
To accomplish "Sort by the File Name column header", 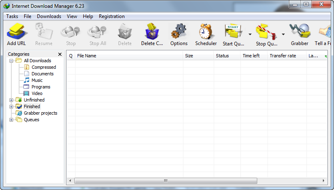I will pyautogui.click(x=129, y=56).
